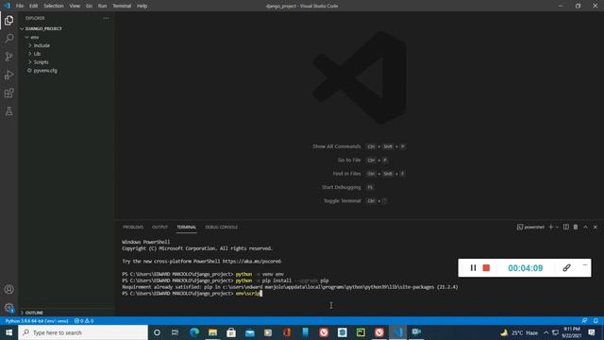Switch to Visual Studio Code taskbar icon
This screenshot has height=340, width=604.
pos(397,332)
